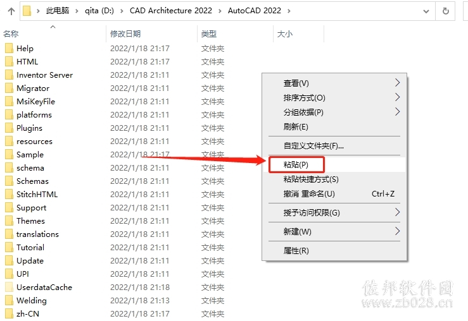Select the Tutorial folder icon
The height and width of the screenshot is (321, 468).
pos(9,247)
